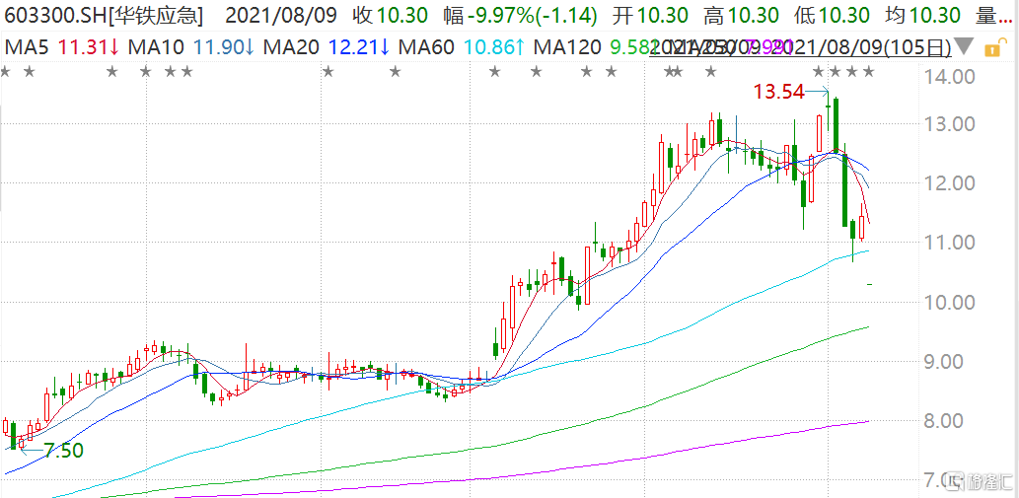Image resolution: width=1019 pixels, height=498 pixels.
Task: Click the 高 10.30 high price
Action: click(742, 16)
